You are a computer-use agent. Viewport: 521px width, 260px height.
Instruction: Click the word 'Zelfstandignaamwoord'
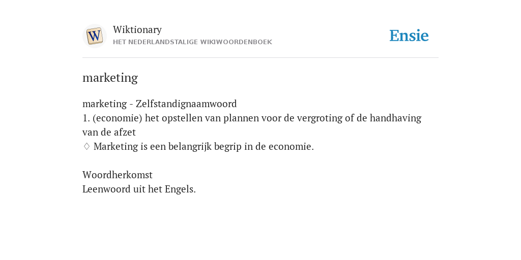[x=186, y=104]
